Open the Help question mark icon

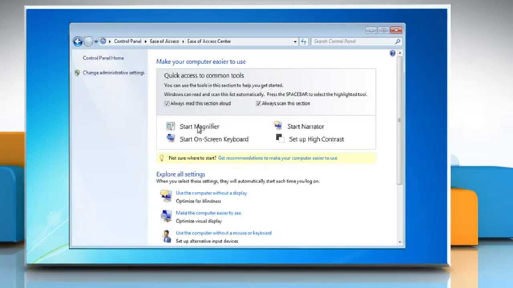point(392,53)
